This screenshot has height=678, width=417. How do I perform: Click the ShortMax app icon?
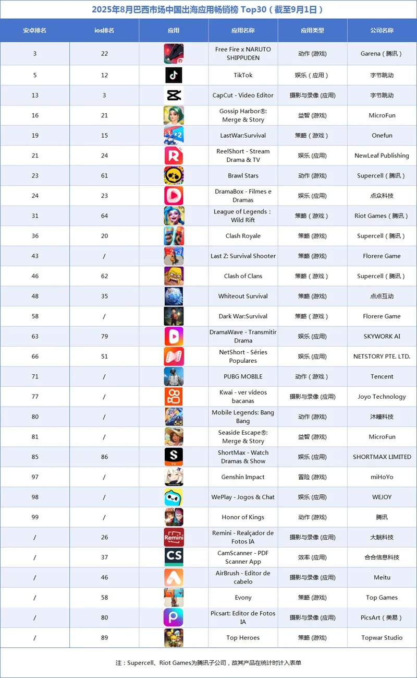174,457
